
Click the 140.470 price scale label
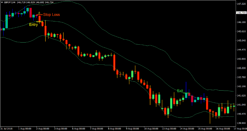click(x=241, y=114)
